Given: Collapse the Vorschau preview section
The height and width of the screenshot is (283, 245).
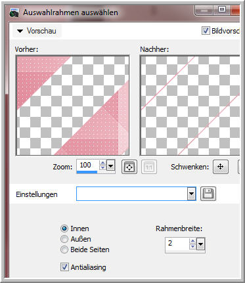Looking at the screenshot, I should pos(20,31).
